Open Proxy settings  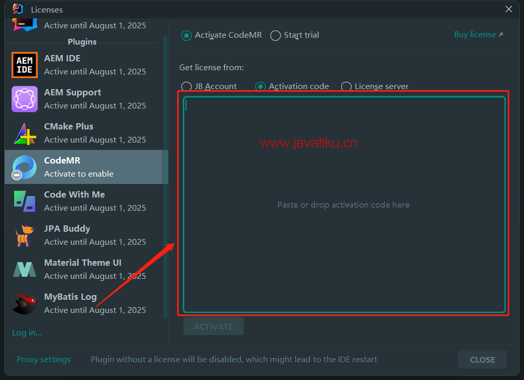click(x=43, y=360)
